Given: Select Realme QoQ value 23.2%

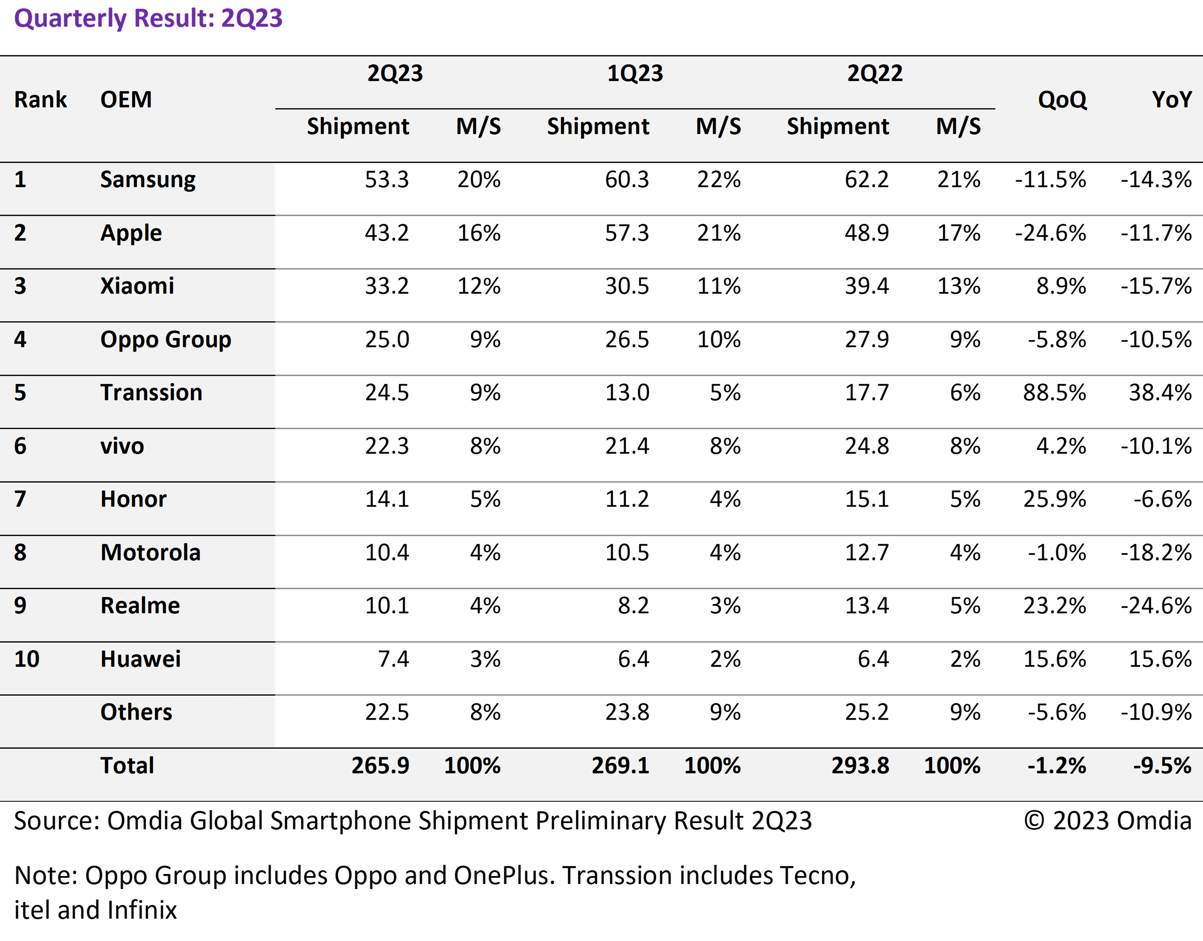Looking at the screenshot, I should tap(1054, 606).
